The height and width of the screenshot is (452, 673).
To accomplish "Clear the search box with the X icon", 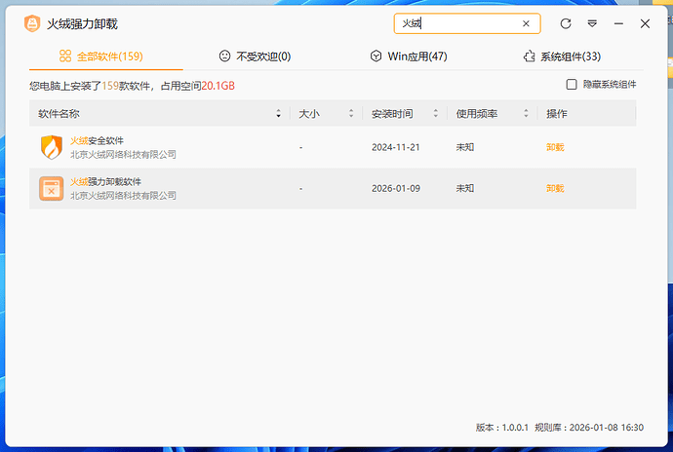I will click(526, 23).
